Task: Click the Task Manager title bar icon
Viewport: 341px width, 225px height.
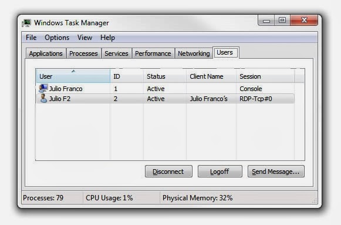Action: pyautogui.click(x=26, y=23)
